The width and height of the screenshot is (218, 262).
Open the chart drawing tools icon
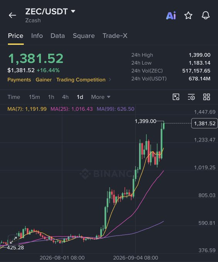click(176, 97)
